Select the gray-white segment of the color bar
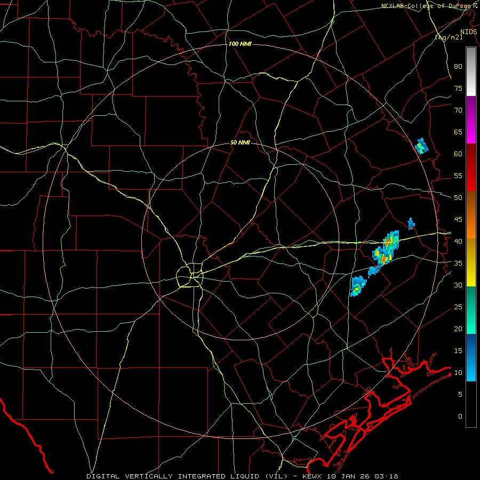The width and height of the screenshot is (480, 480). pos(471,71)
